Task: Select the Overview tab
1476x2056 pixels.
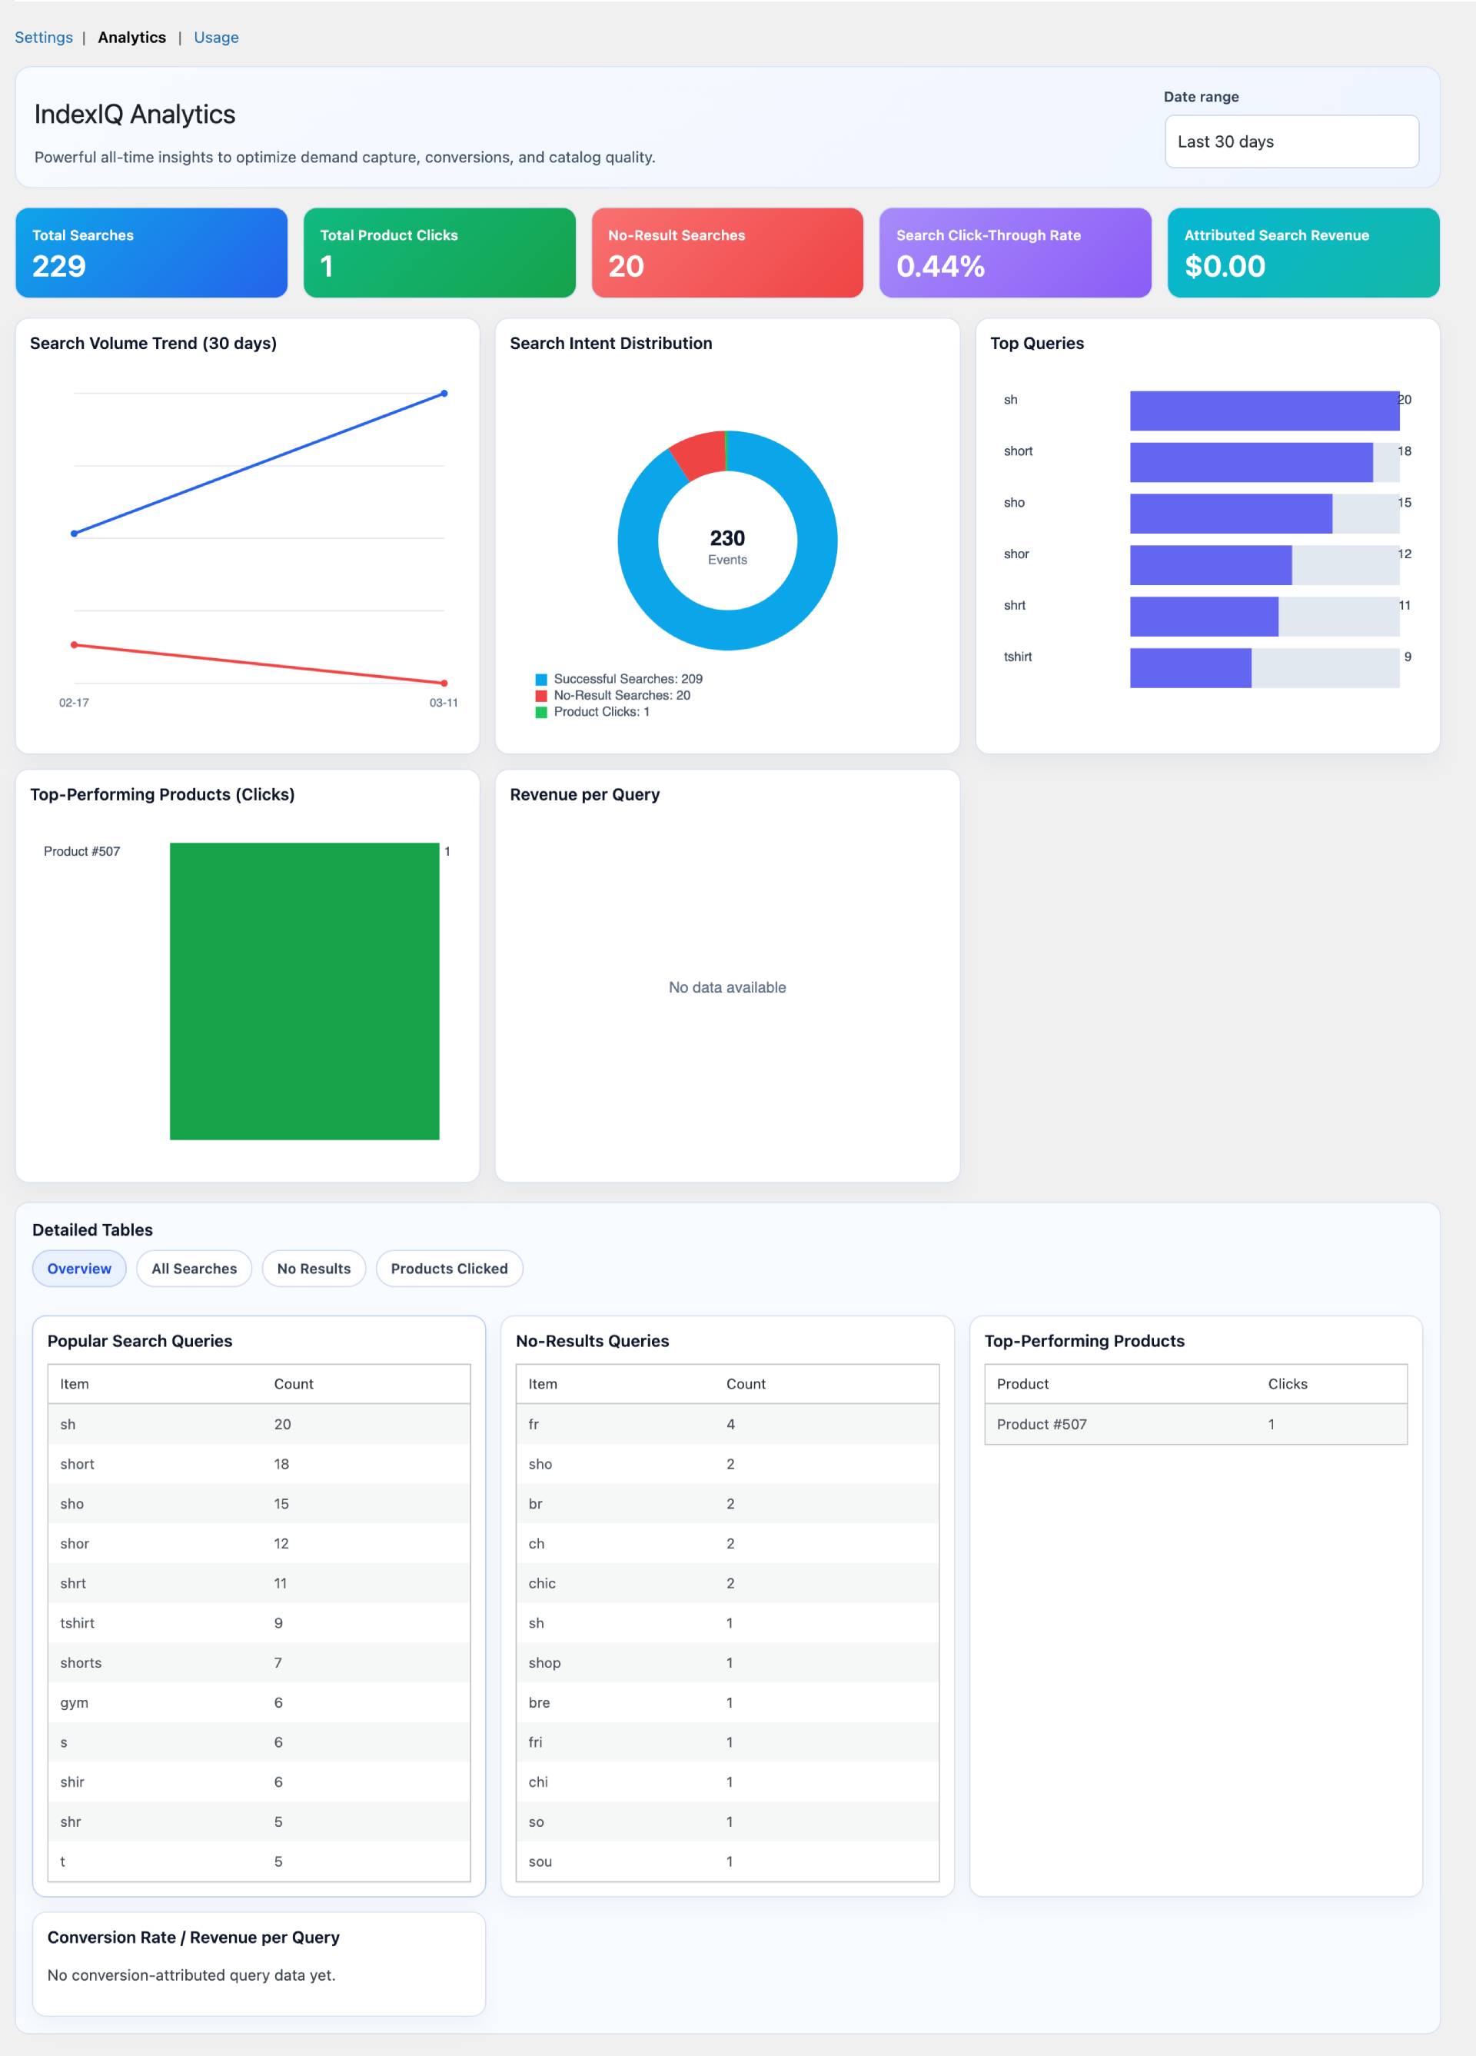Action: [79, 1268]
